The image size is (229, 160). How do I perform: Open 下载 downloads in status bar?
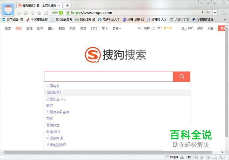click(185, 157)
